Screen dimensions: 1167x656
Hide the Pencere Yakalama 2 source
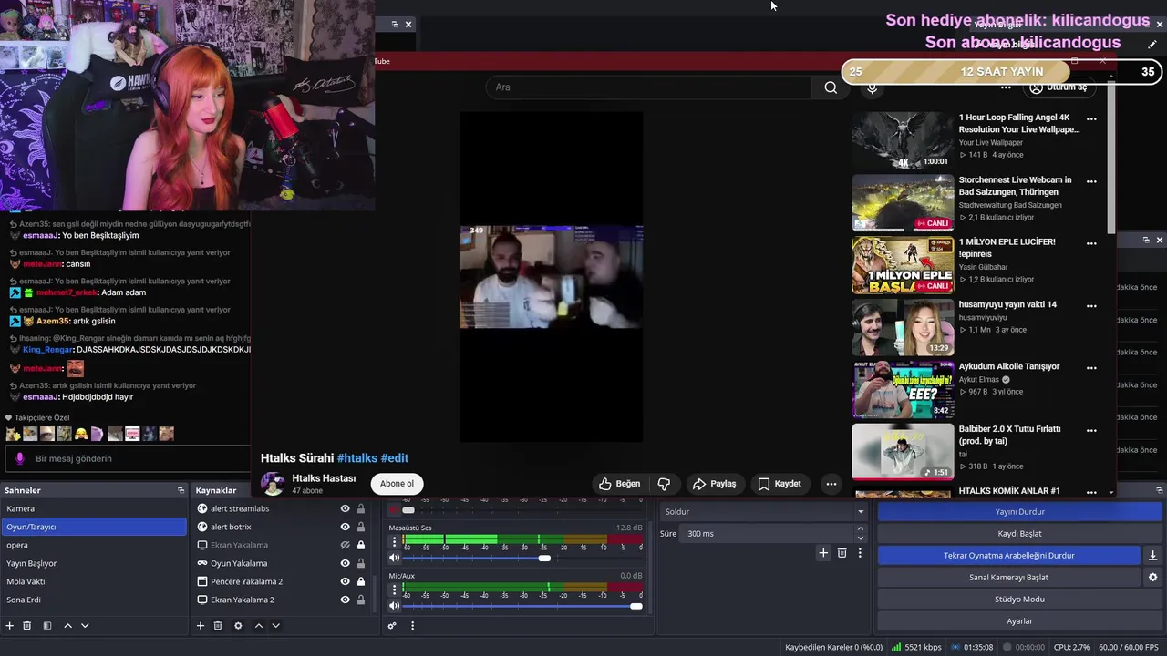345,582
